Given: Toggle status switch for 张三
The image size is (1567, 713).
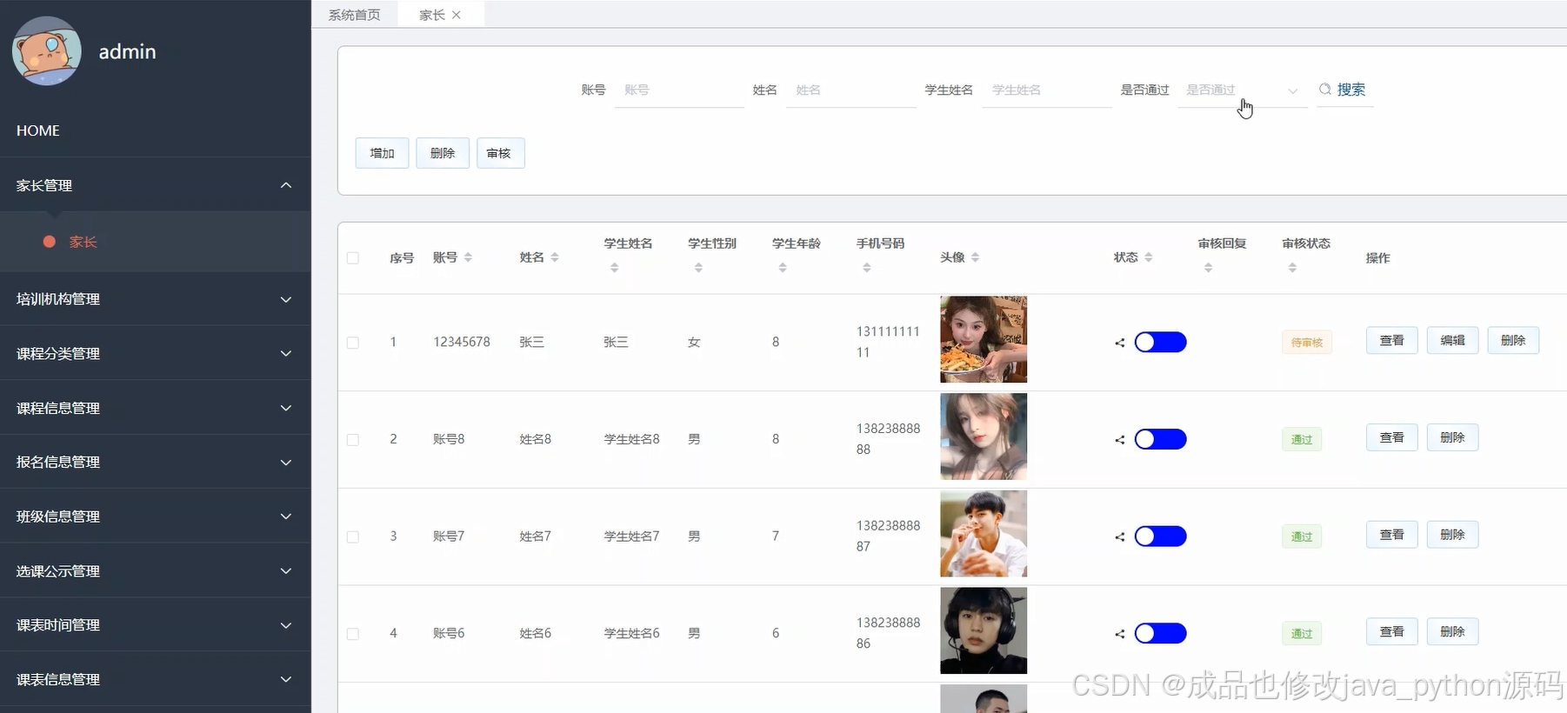Looking at the screenshot, I should [1160, 342].
